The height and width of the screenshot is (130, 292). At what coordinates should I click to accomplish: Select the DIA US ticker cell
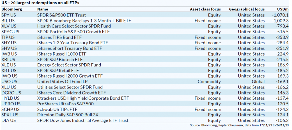pyautogui.click(x=9, y=120)
